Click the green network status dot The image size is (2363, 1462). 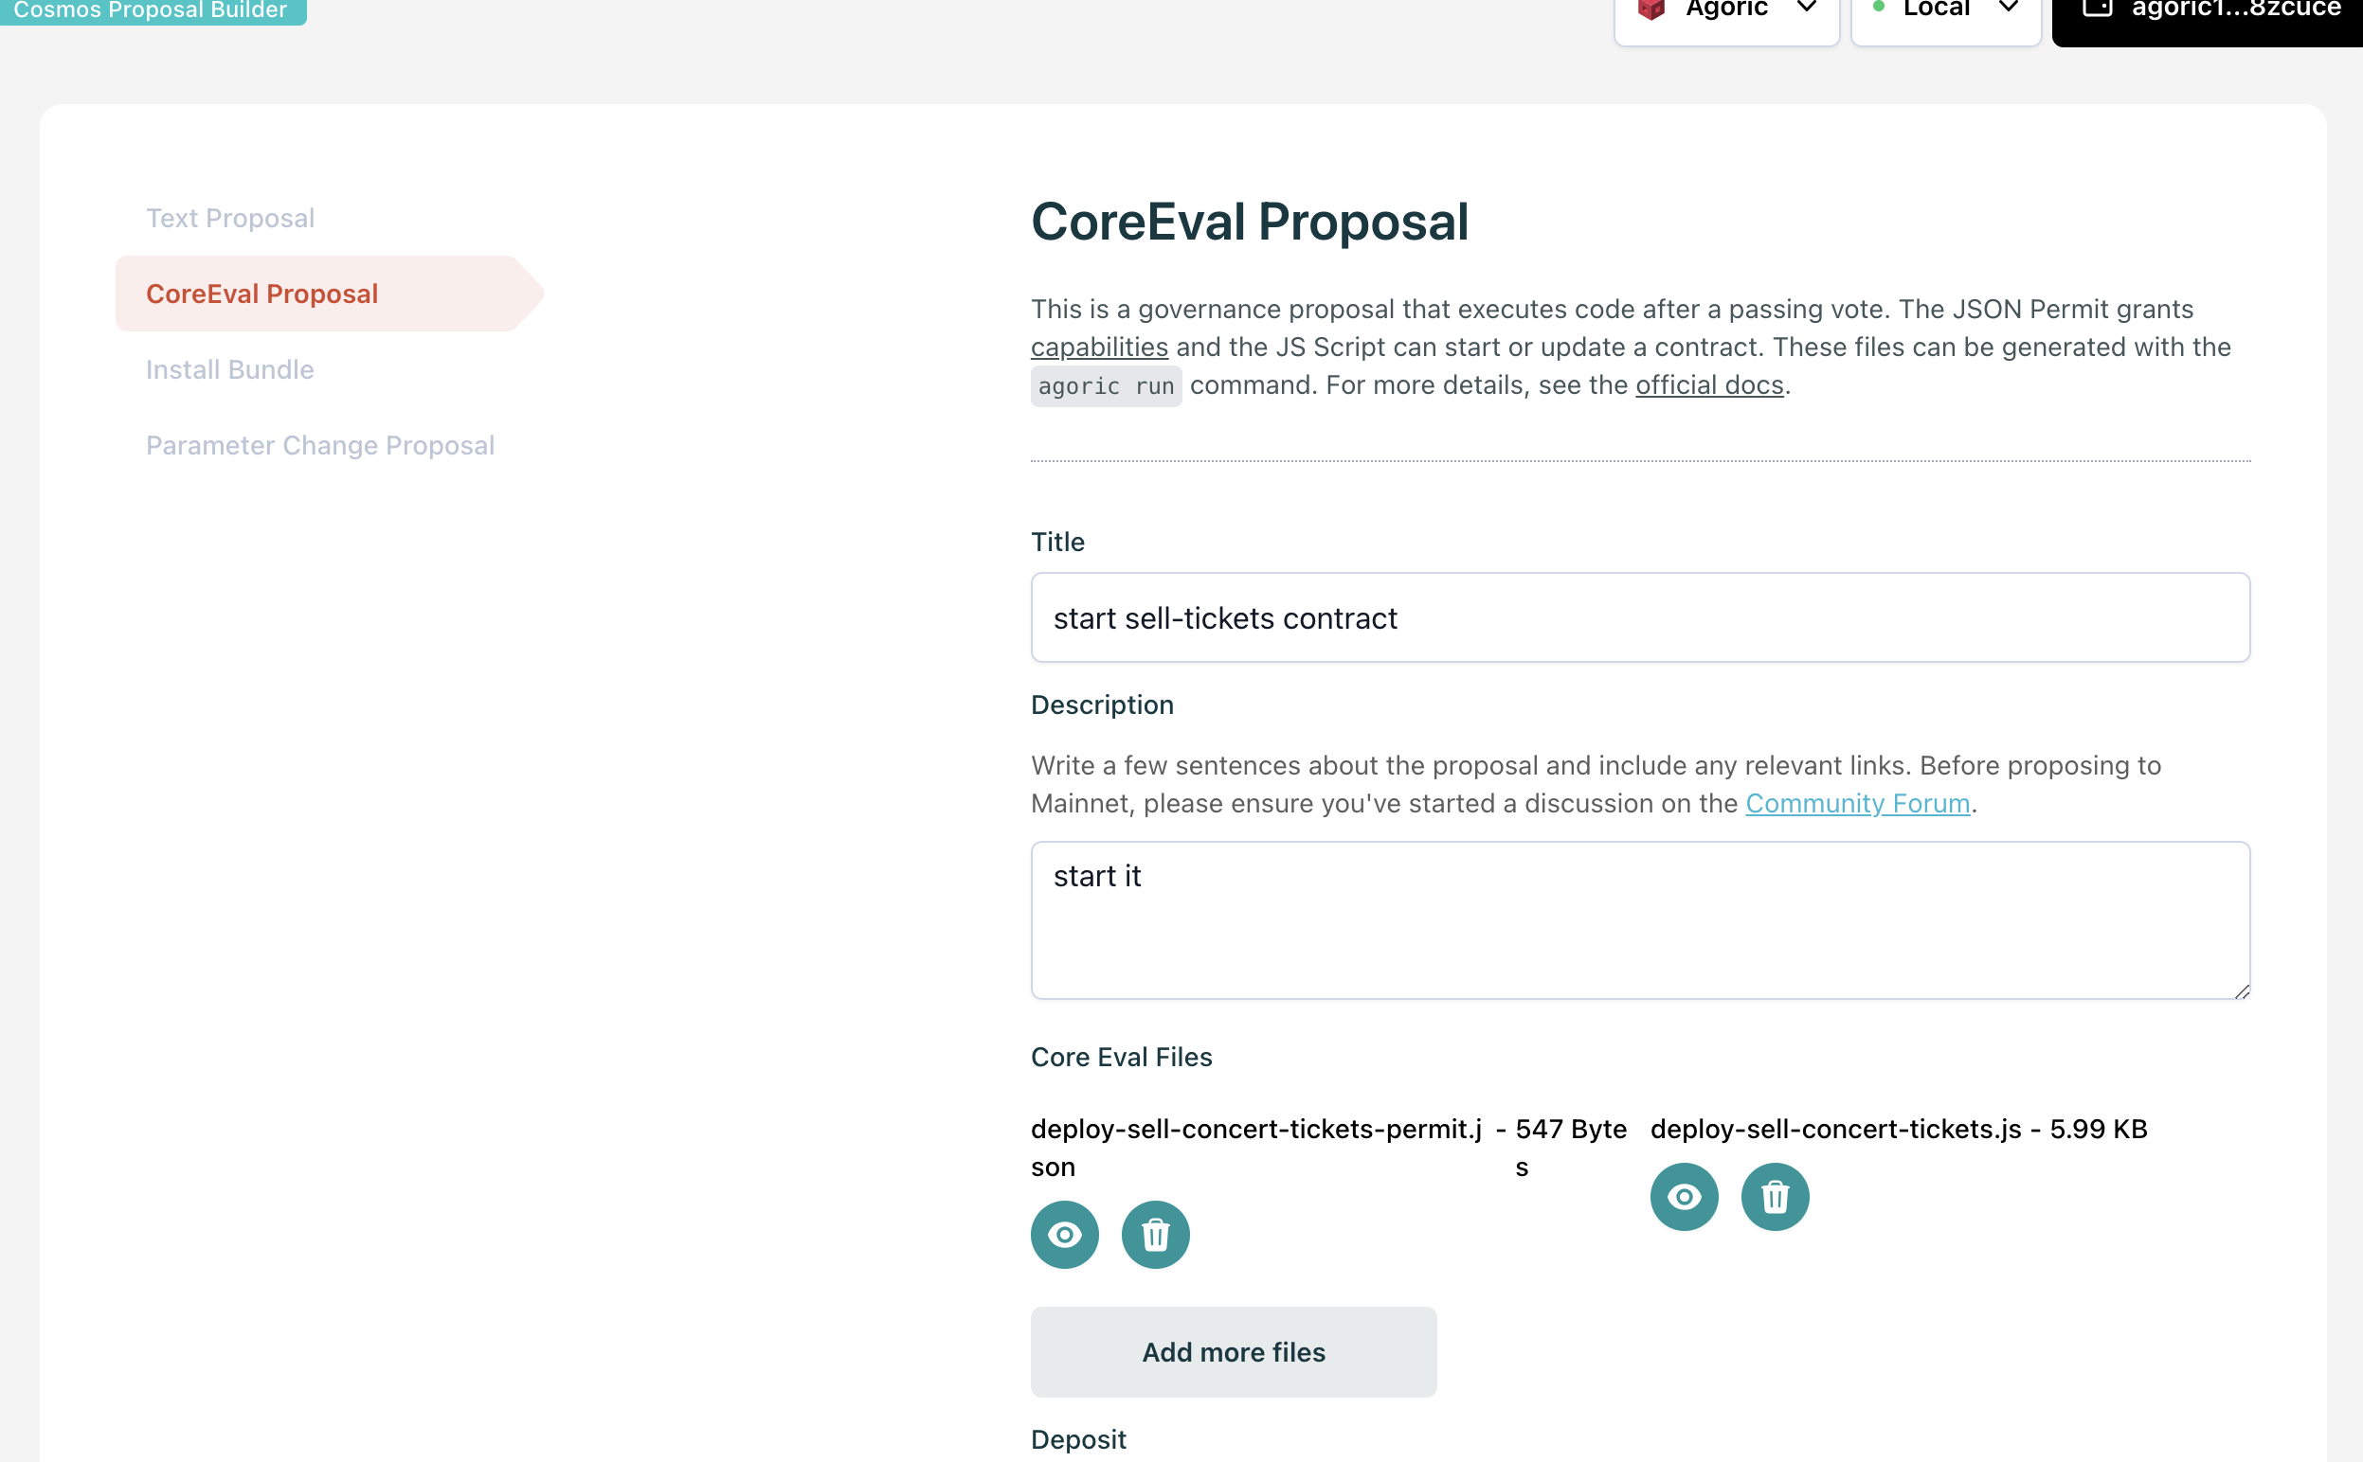coord(1878,8)
